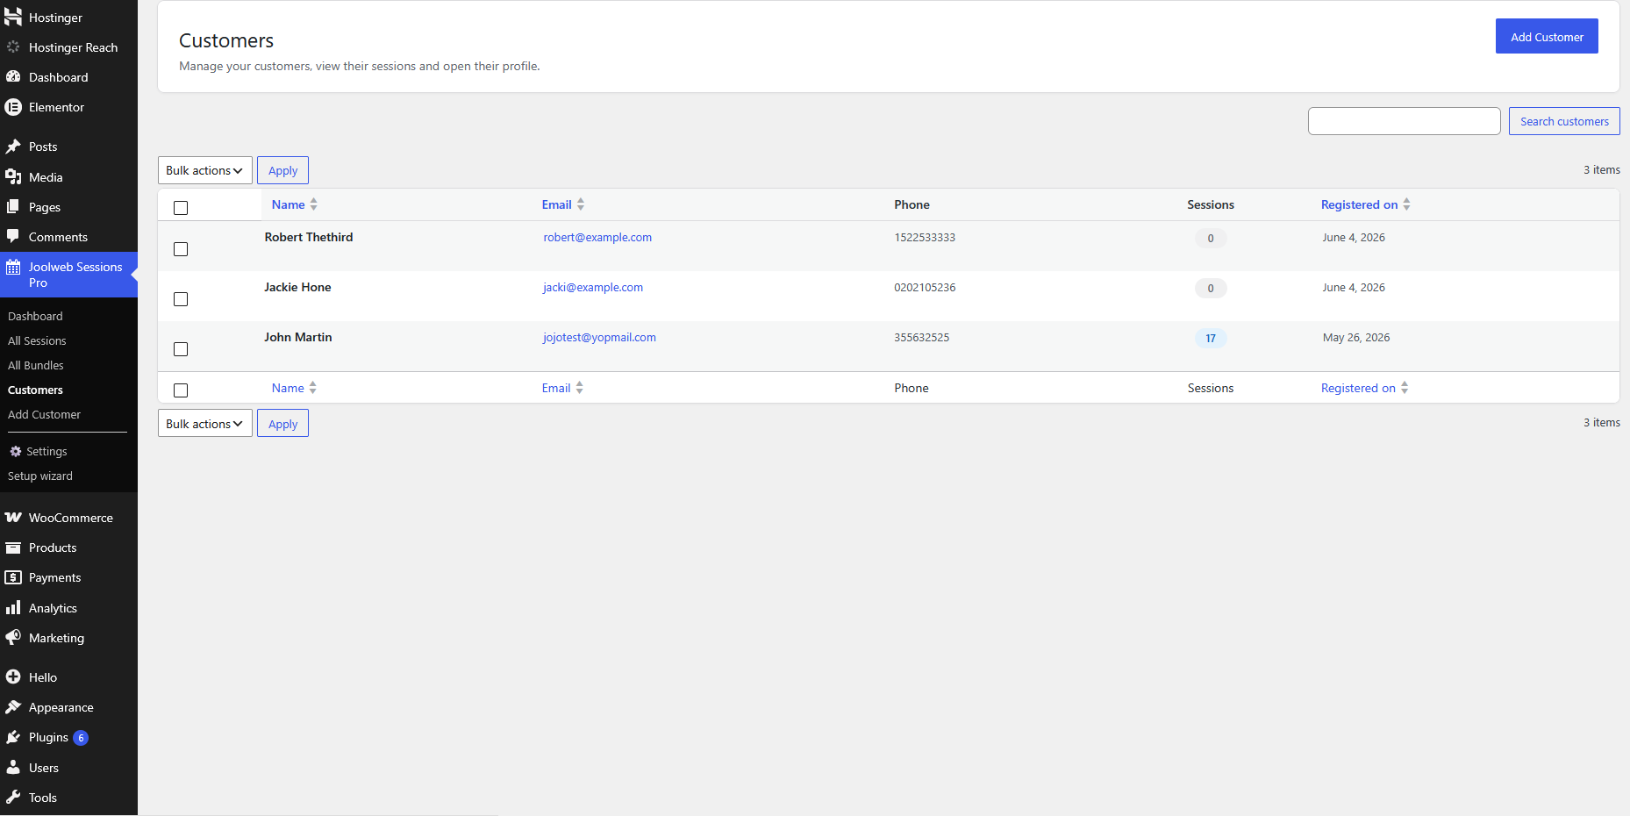Click the Appearance brush icon

click(13, 707)
